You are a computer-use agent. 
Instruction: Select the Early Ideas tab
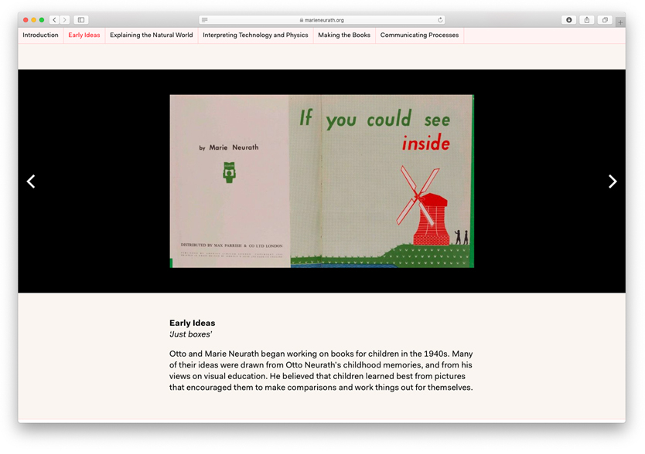coord(84,36)
